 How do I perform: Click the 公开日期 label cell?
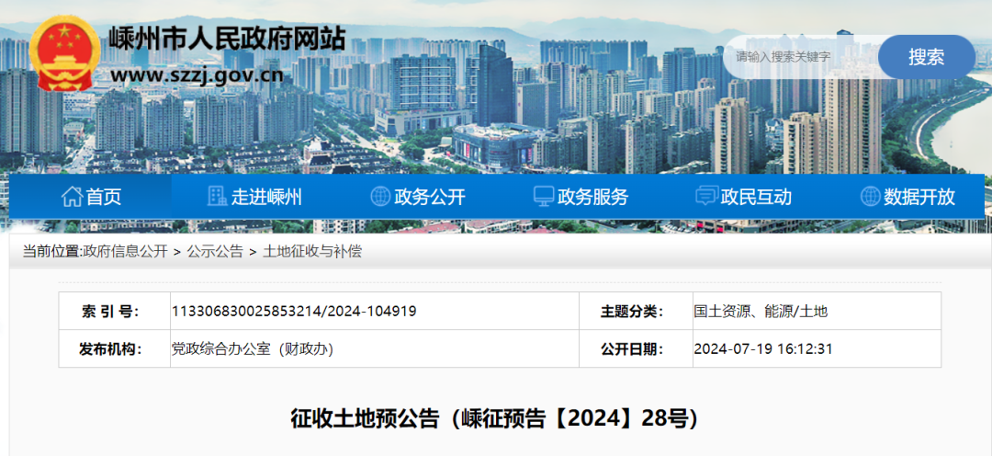(636, 348)
